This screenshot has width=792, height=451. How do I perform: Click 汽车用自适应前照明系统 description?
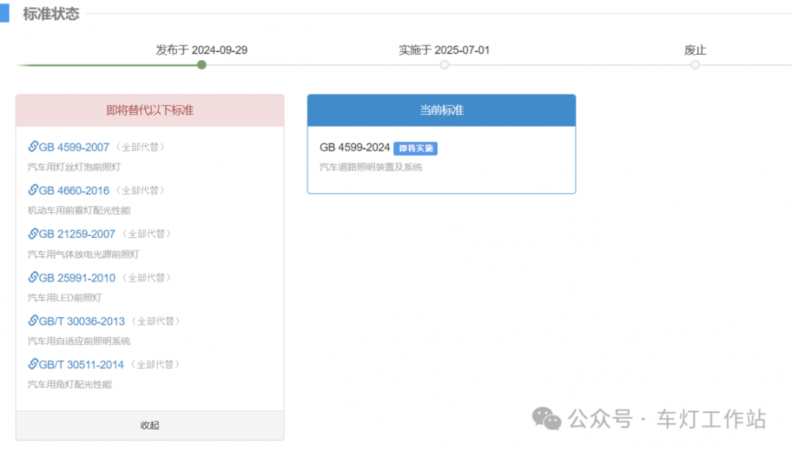pyautogui.click(x=78, y=341)
